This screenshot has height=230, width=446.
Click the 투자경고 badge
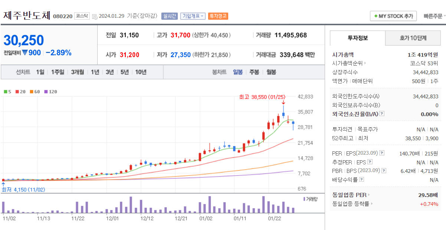tap(218, 16)
